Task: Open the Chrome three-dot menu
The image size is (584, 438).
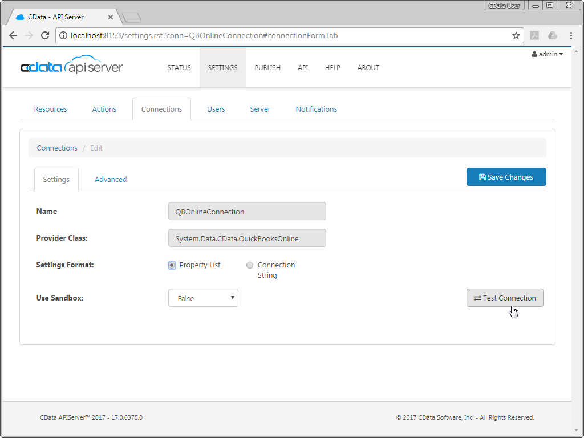Action: [571, 35]
